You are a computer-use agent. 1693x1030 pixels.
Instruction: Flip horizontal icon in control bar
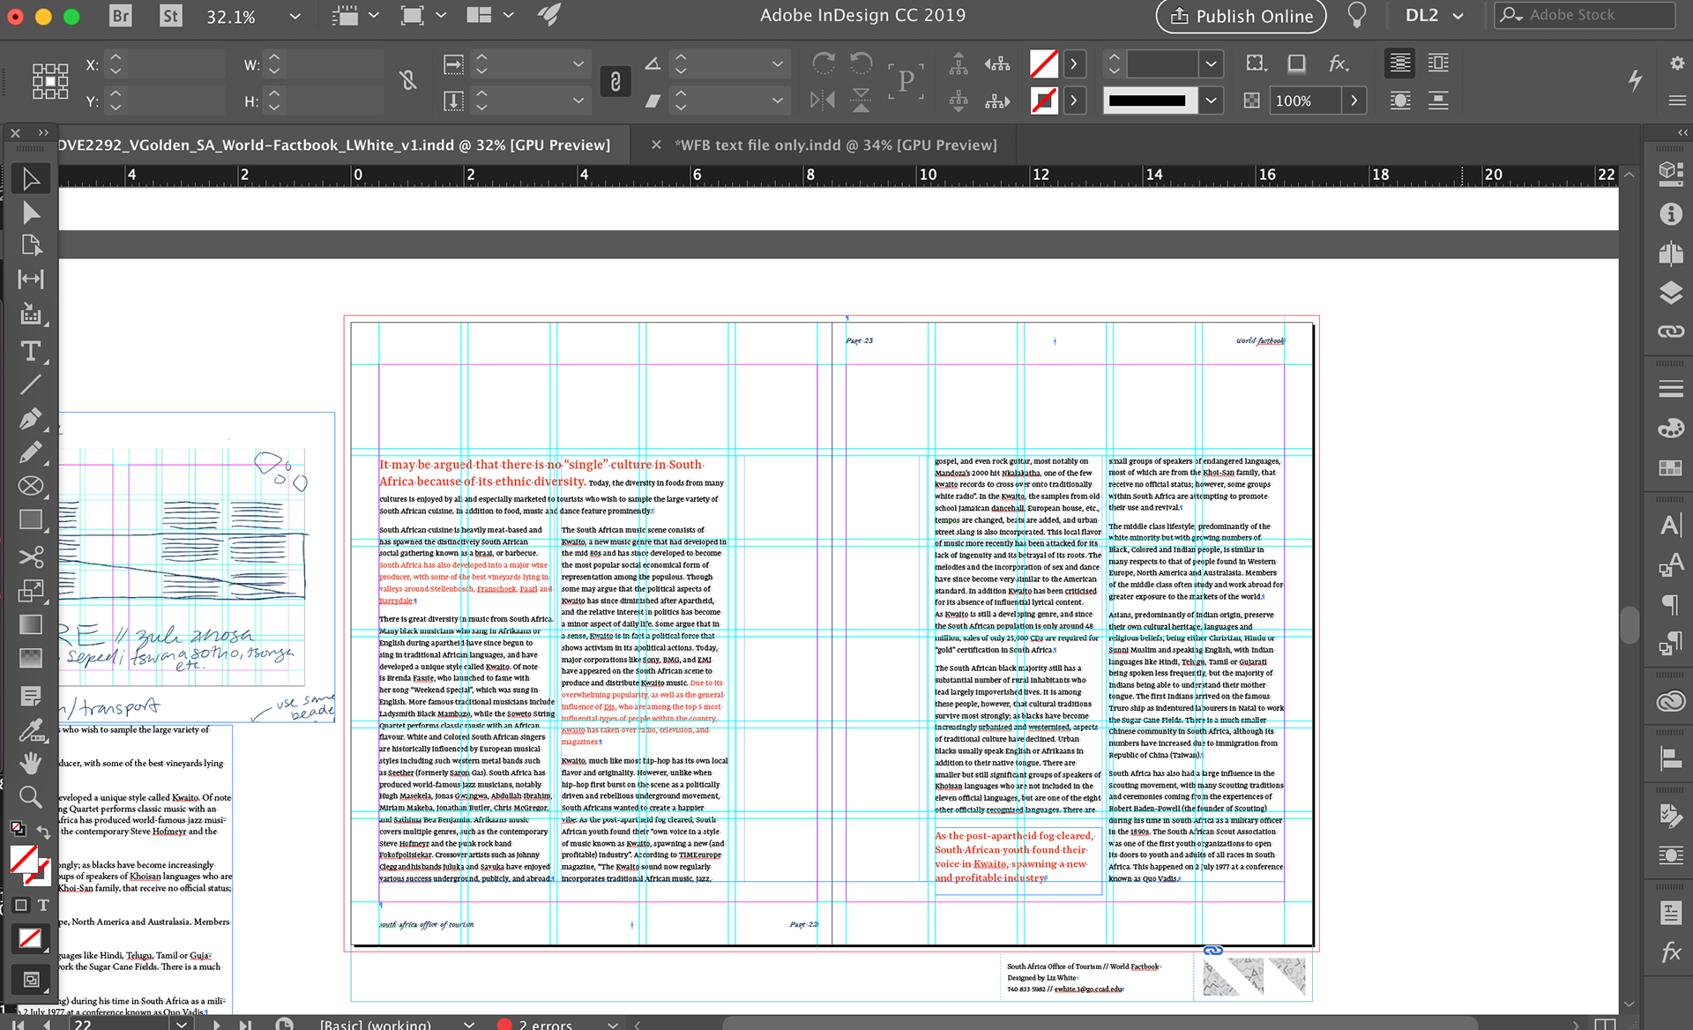823,101
